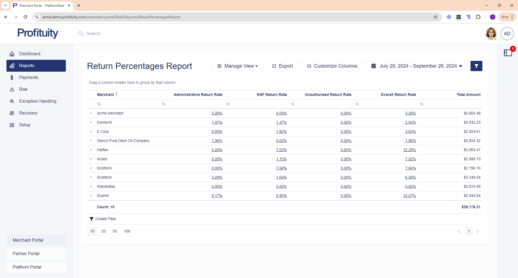Open Payments in the sidebar
518x278 pixels.
coord(29,78)
